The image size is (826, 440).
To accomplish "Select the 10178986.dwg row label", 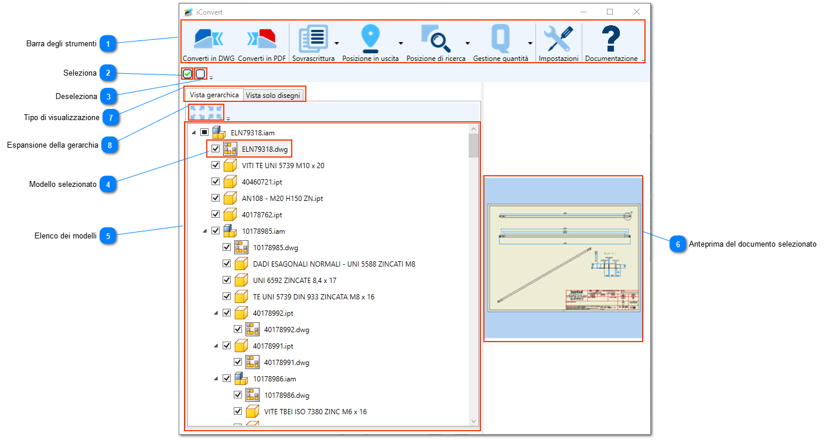I will 286,395.
